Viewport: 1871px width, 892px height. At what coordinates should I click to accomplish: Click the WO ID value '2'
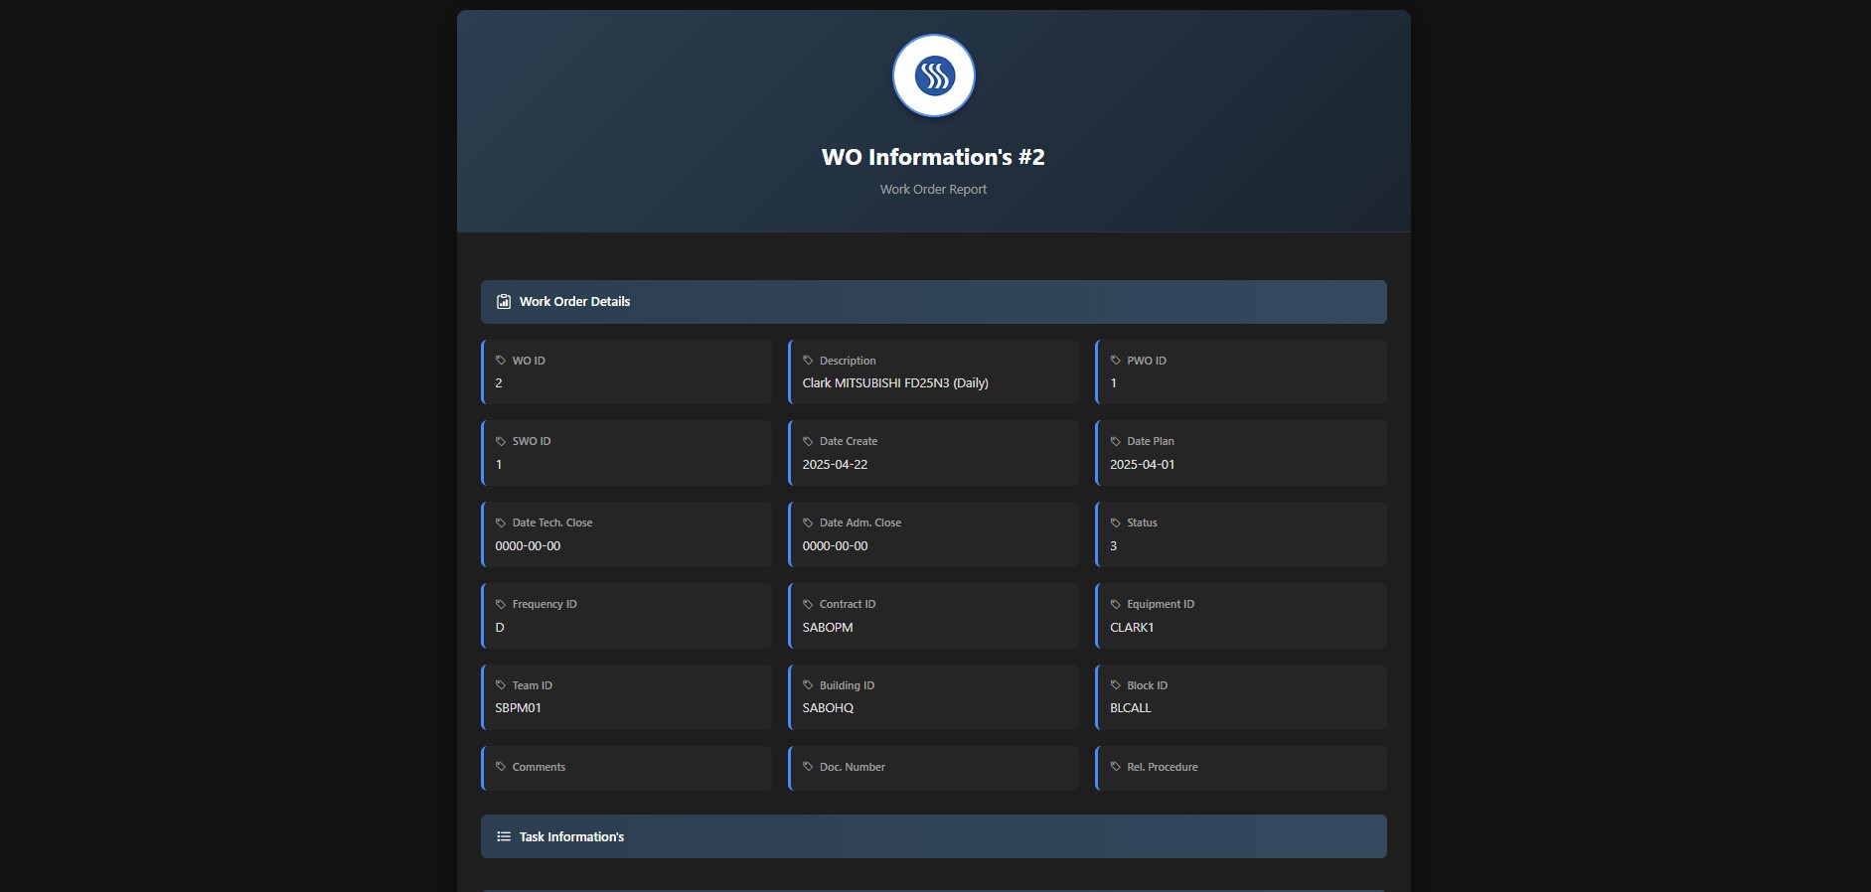click(499, 383)
